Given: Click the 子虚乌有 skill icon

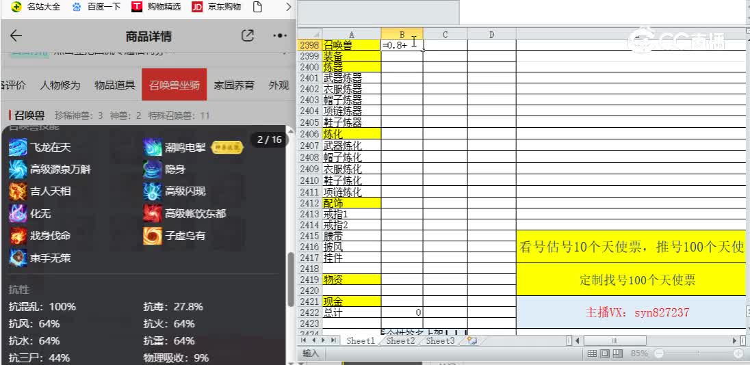Looking at the screenshot, I should click(x=153, y=236).
